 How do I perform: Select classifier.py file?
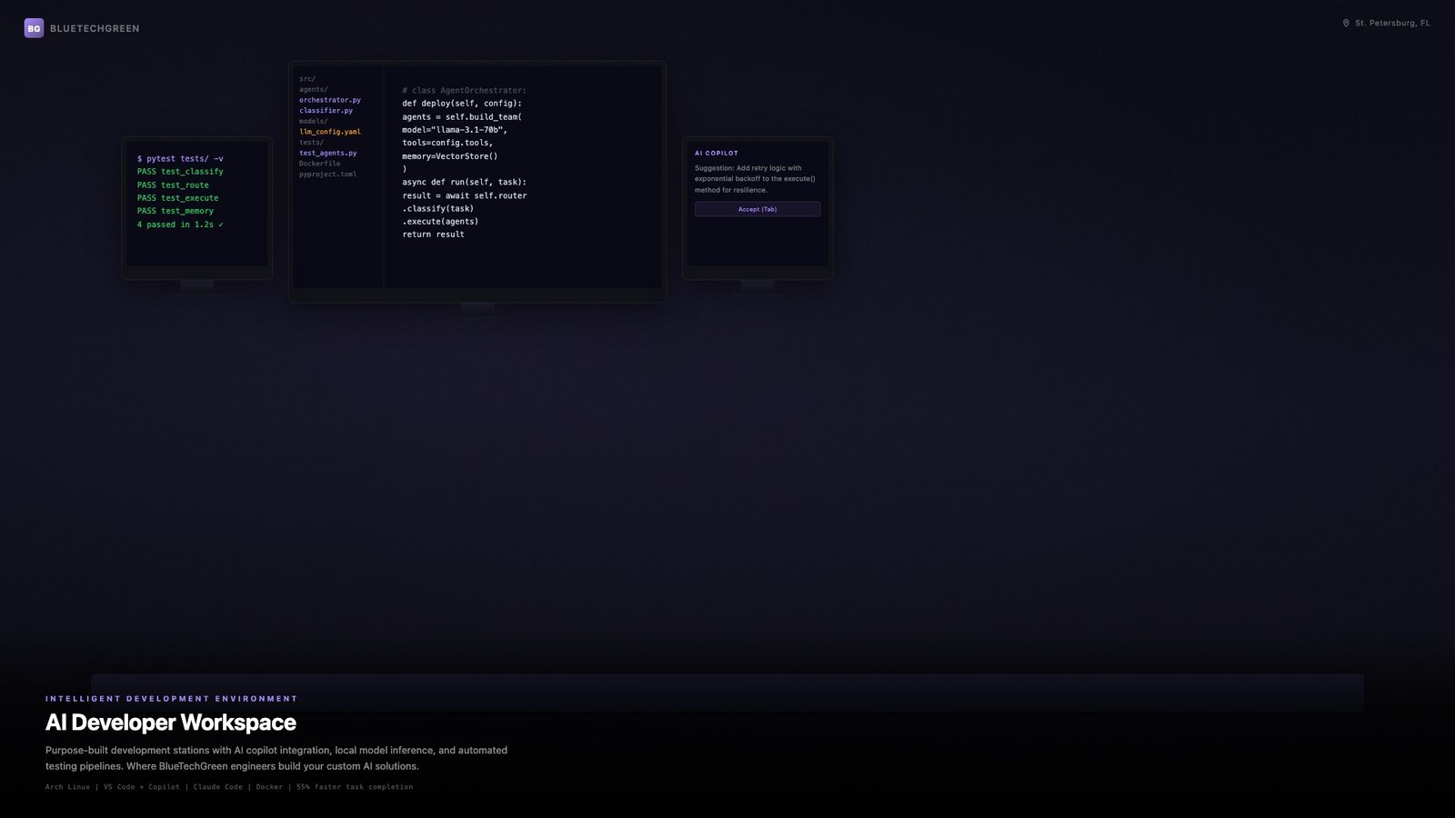[326, 111]
